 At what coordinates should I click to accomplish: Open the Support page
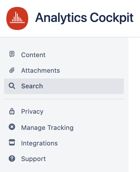coord(33,159)
